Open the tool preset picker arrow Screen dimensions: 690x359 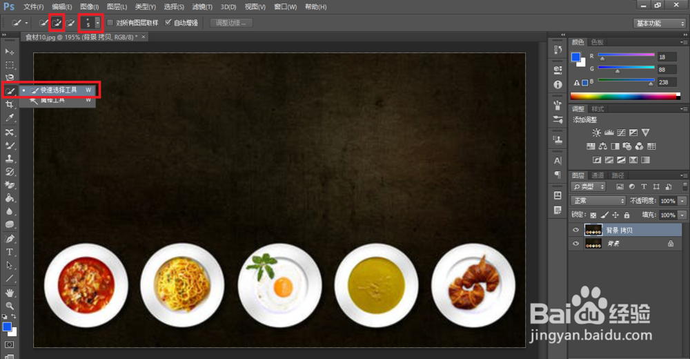26,23
